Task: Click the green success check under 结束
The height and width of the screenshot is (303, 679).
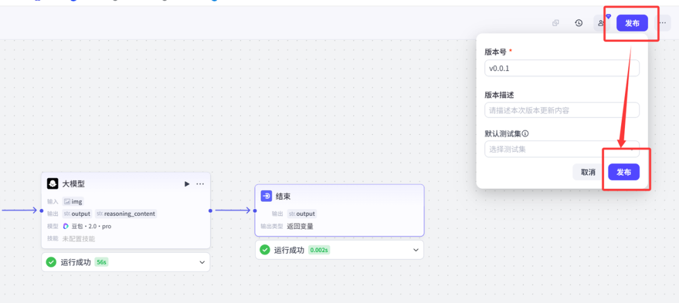Action: 265,250
